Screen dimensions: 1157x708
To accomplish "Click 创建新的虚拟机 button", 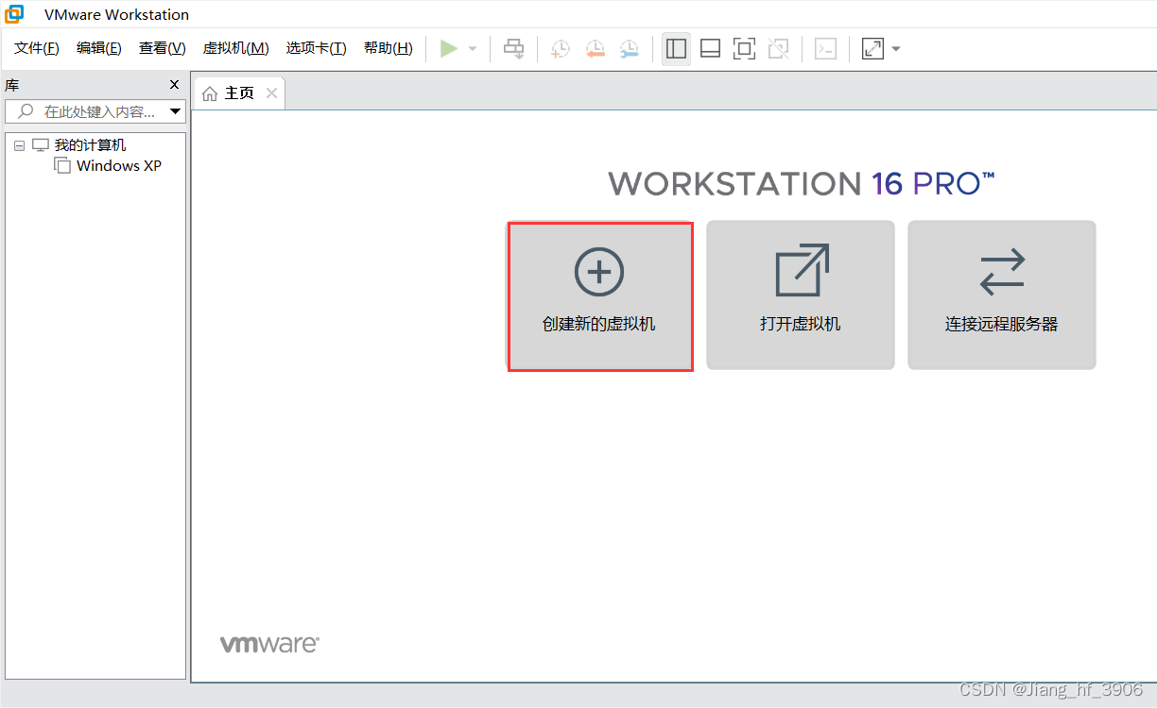I will tap(600, 295).
